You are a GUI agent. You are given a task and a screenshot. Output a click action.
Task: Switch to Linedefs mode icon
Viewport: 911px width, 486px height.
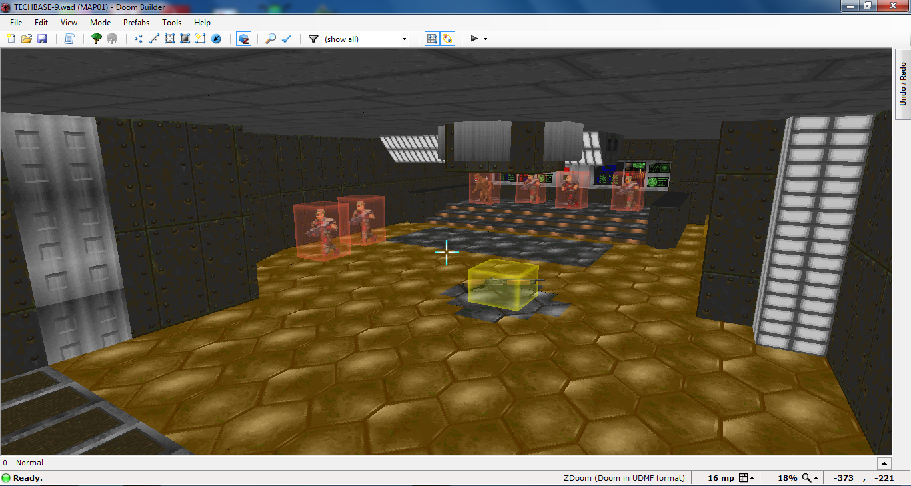(154, 39)
